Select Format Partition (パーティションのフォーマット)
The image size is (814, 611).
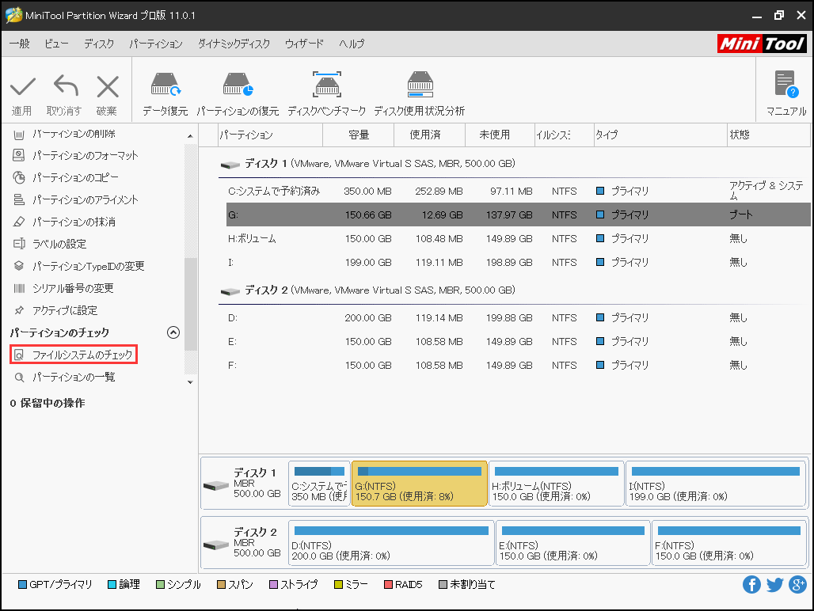[75, 156]
